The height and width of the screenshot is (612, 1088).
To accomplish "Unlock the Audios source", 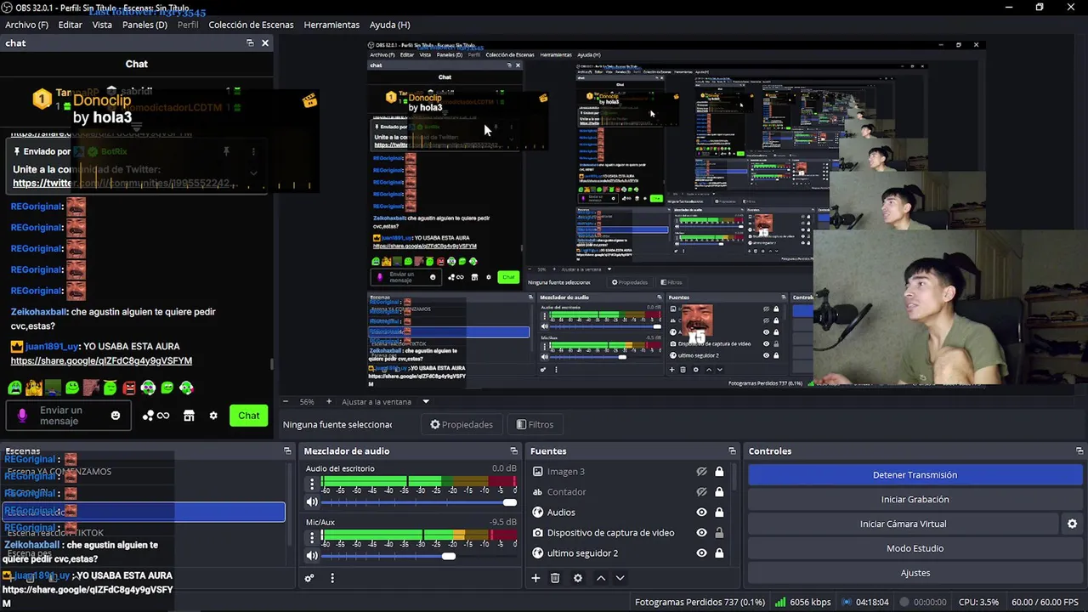I will (x=719, y=513).
